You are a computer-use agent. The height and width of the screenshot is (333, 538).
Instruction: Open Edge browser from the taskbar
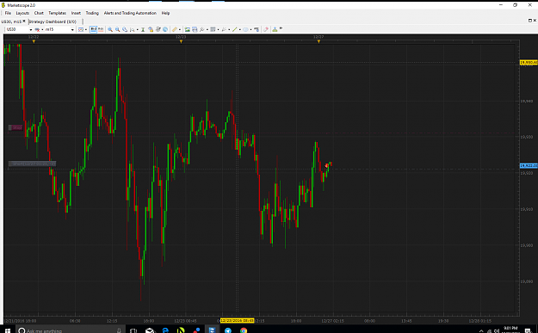pos(165,330)
